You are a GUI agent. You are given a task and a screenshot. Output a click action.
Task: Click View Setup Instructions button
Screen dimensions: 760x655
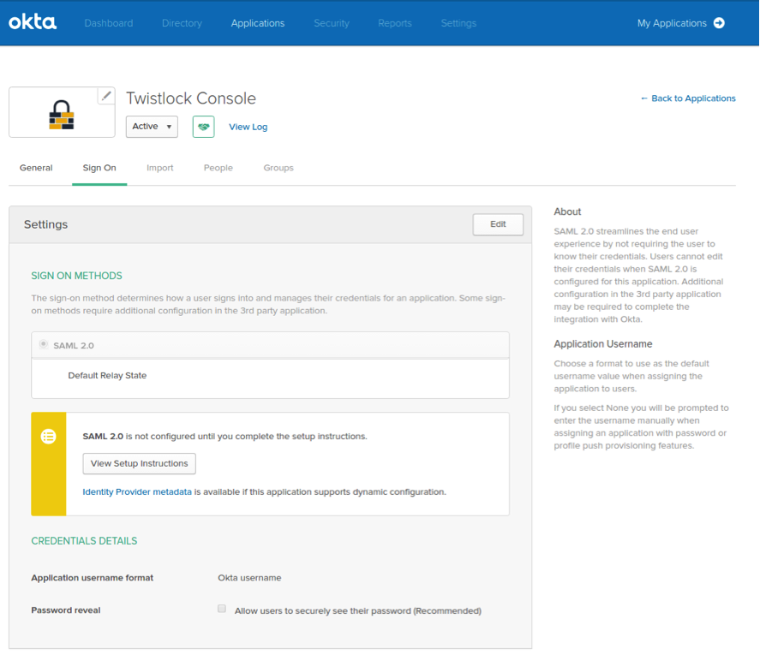tap(139, 463)
